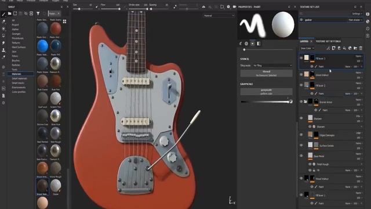371x209 pixels.
Task: Hide the Sharpen layer
Action: [301, 118]
